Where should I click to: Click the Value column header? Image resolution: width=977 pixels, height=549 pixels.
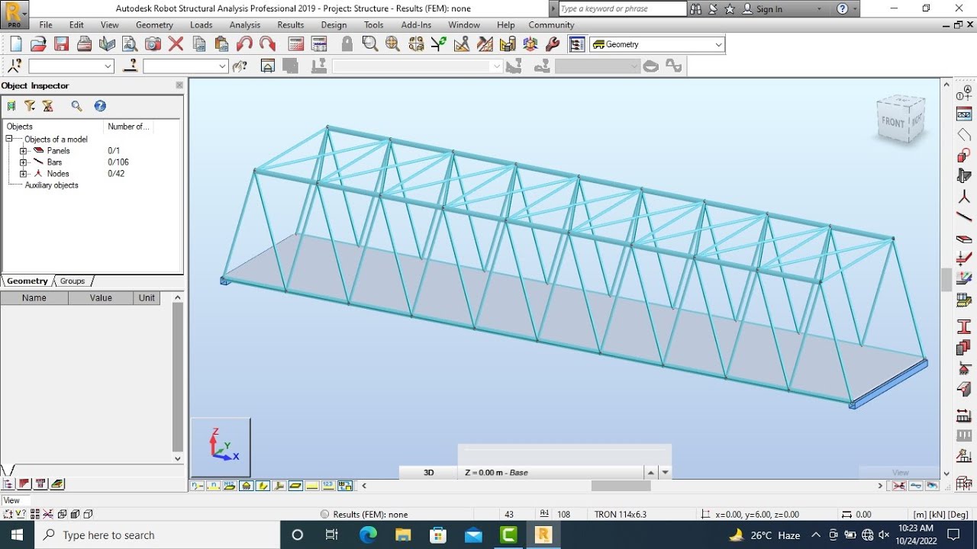tap(101, 298)
